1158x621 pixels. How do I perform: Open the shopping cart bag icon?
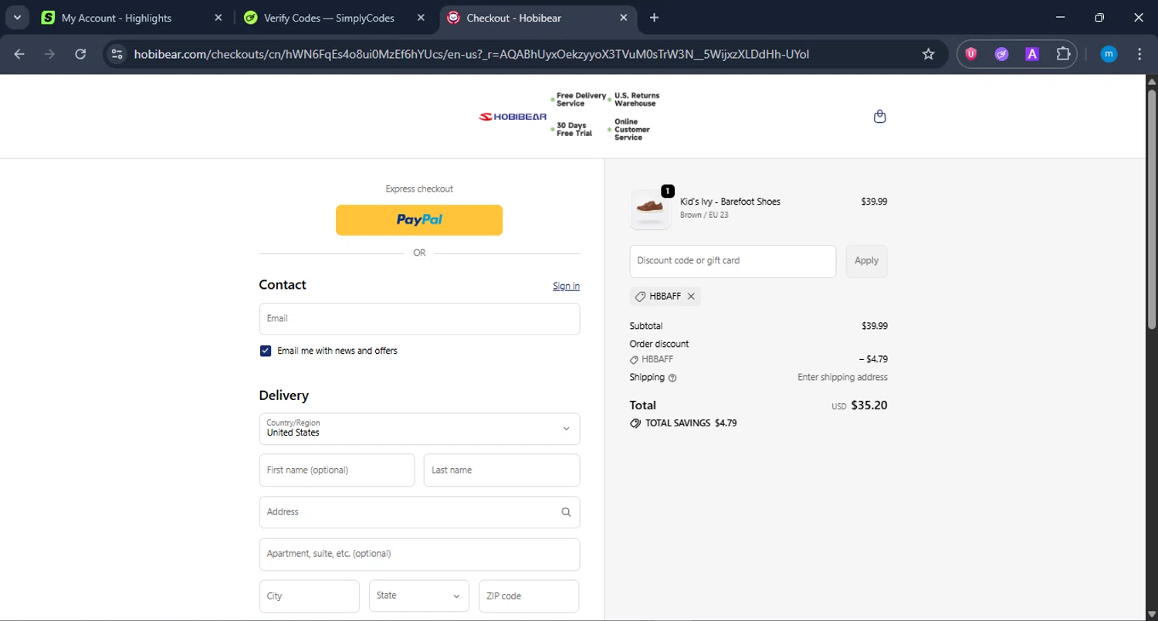879,117
